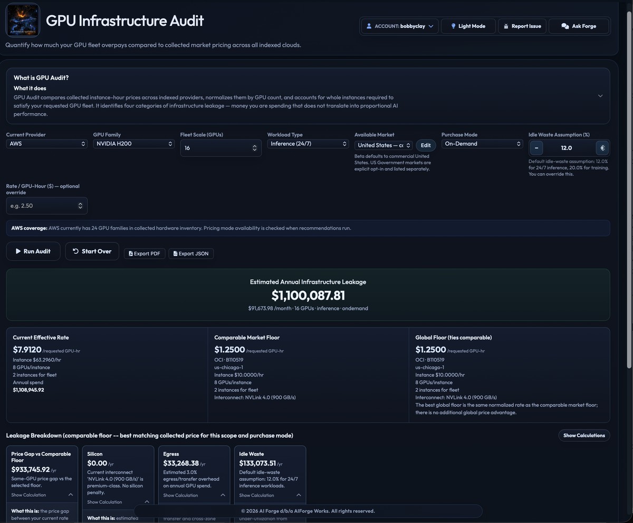This screenshot has width=633, height=523.
Task: Toggle Show Calculation under Silicon card
Action: click(x=118, y=502)
